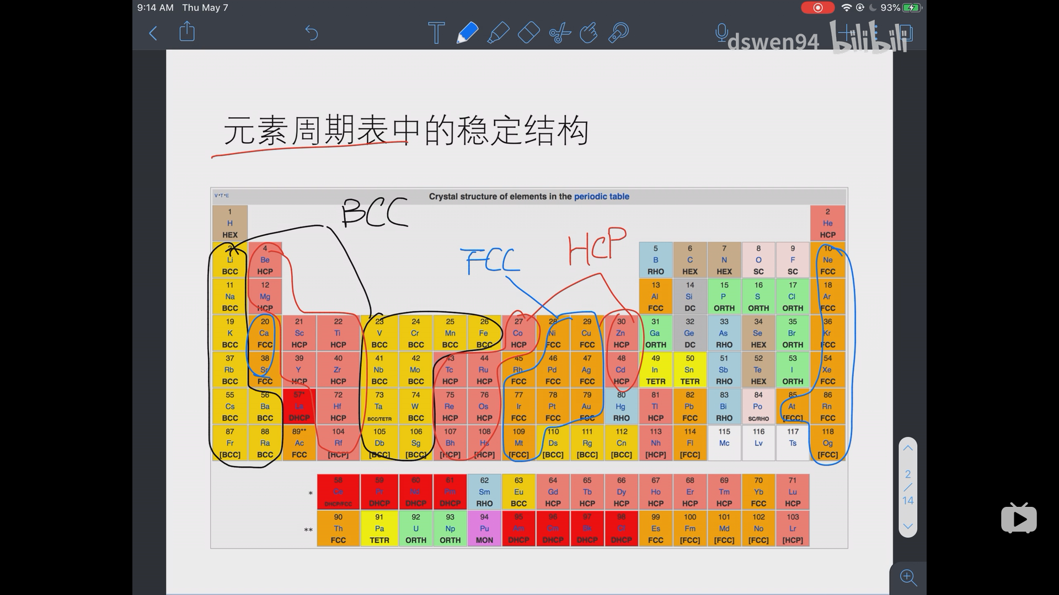Undo the last annotation stroke
The width and height of the screenshot is (1059, 595).
(x=312, y=33)
